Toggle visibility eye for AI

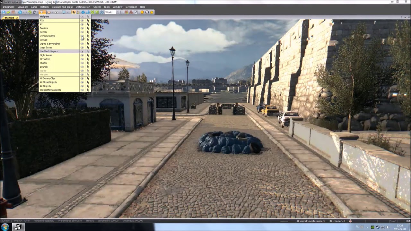point(82,24)
